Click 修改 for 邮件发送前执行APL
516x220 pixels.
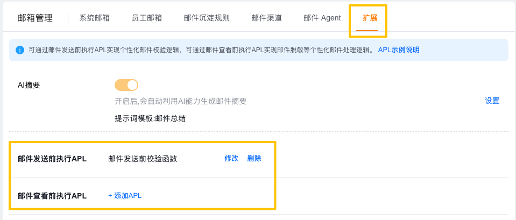point(231,159)
